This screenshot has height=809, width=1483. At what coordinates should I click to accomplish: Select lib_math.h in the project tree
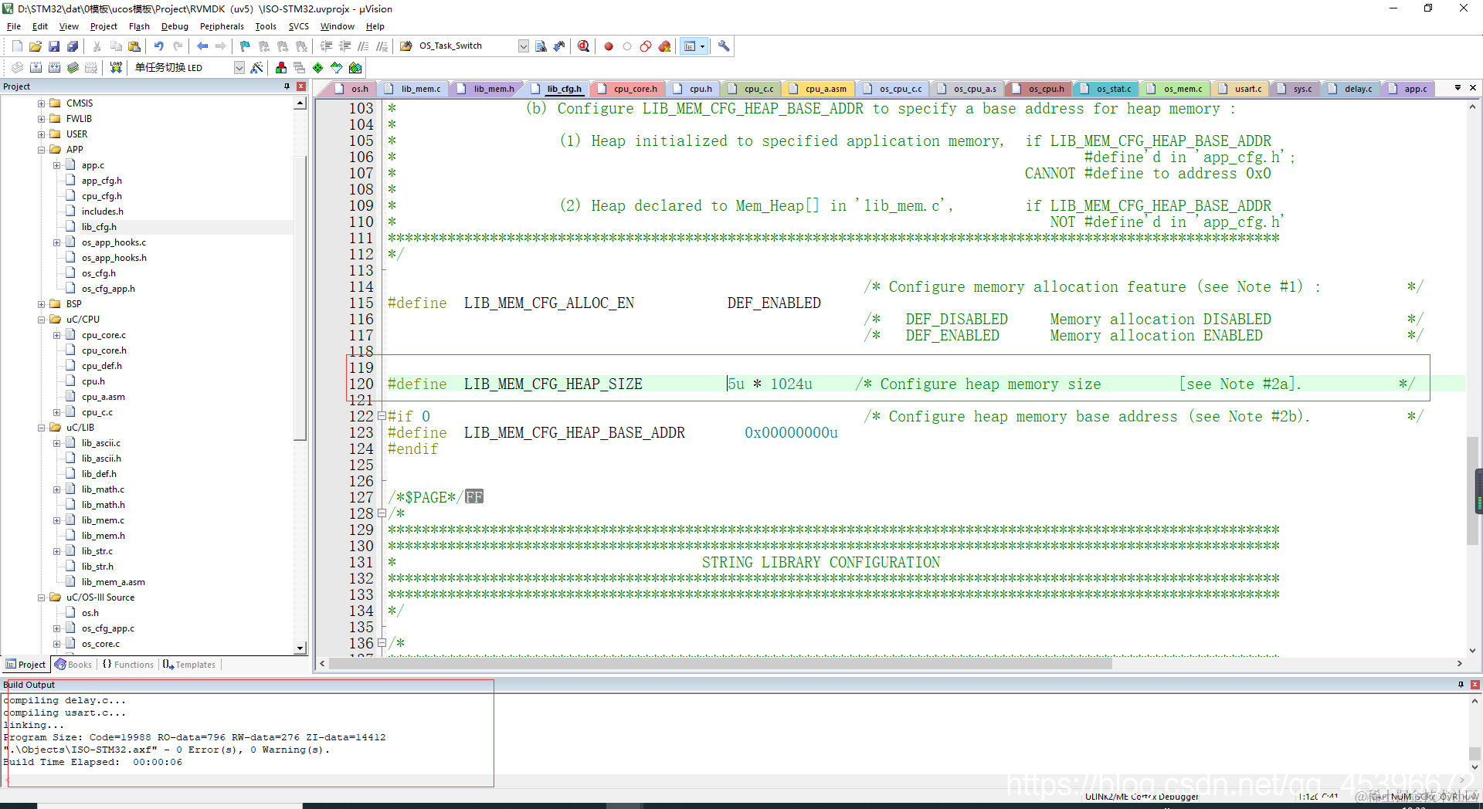[x=104, y=505]
